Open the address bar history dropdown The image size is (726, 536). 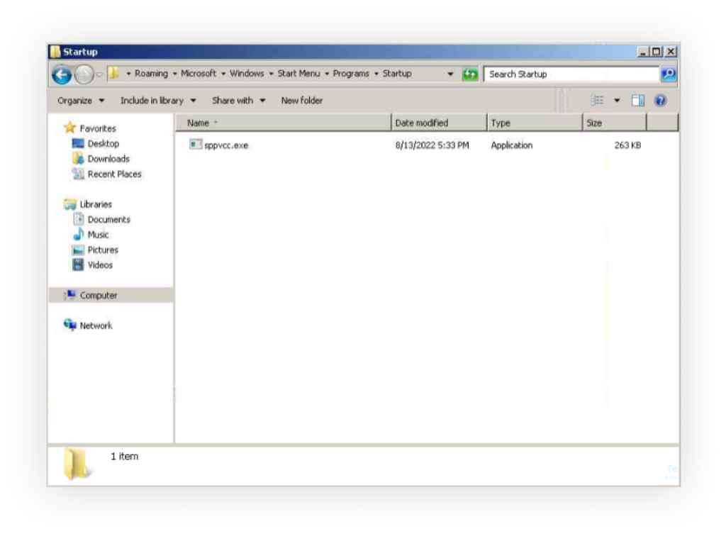pos(450,74)
